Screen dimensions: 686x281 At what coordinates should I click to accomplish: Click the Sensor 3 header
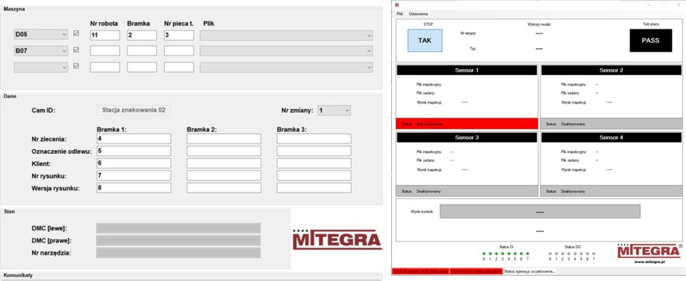466,137
